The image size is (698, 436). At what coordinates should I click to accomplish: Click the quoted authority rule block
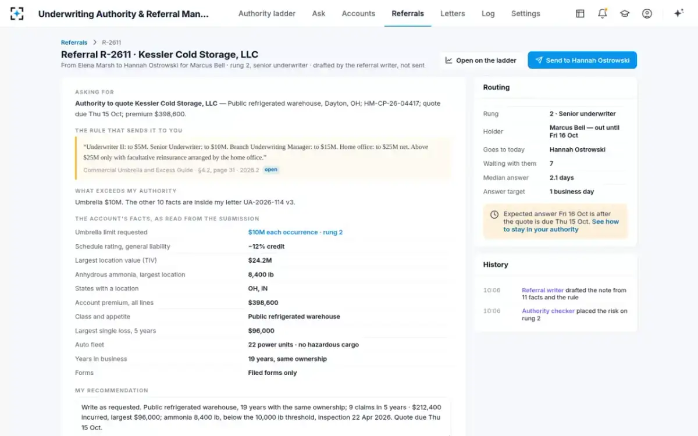point(263,158)
